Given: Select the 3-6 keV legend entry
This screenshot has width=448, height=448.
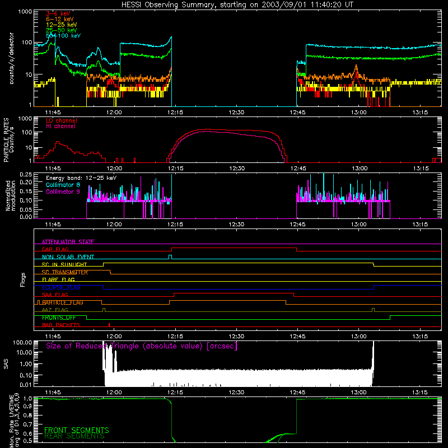Looking at the screenshot, I should (58, 13).
